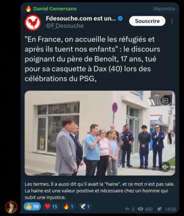The height and width of the screenshot is (216, 184).
Task: Open Daniel Conversano sender name
Action: (55, 9)
